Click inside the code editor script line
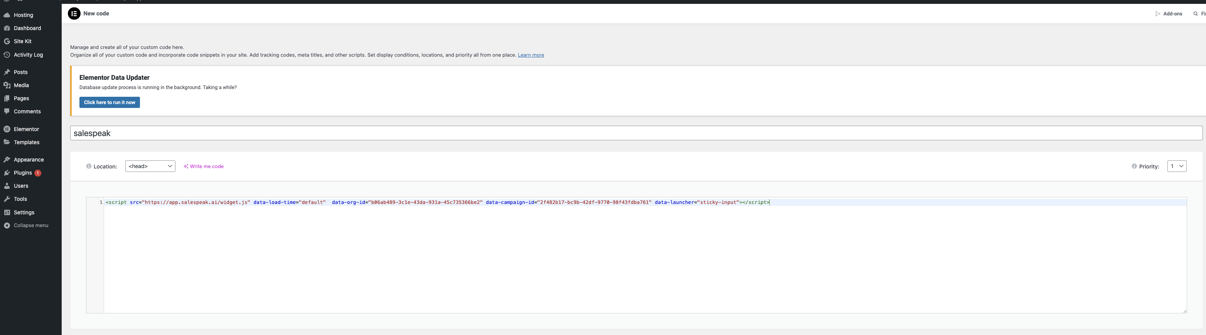The height and width of the screenshot is (335, 1206). click(437, 202)
